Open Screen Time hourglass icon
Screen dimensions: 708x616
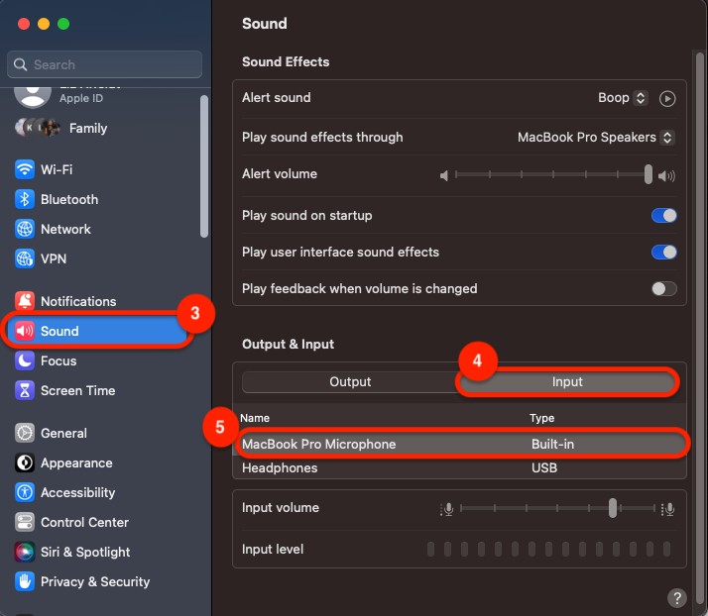(x=25, y=390)
